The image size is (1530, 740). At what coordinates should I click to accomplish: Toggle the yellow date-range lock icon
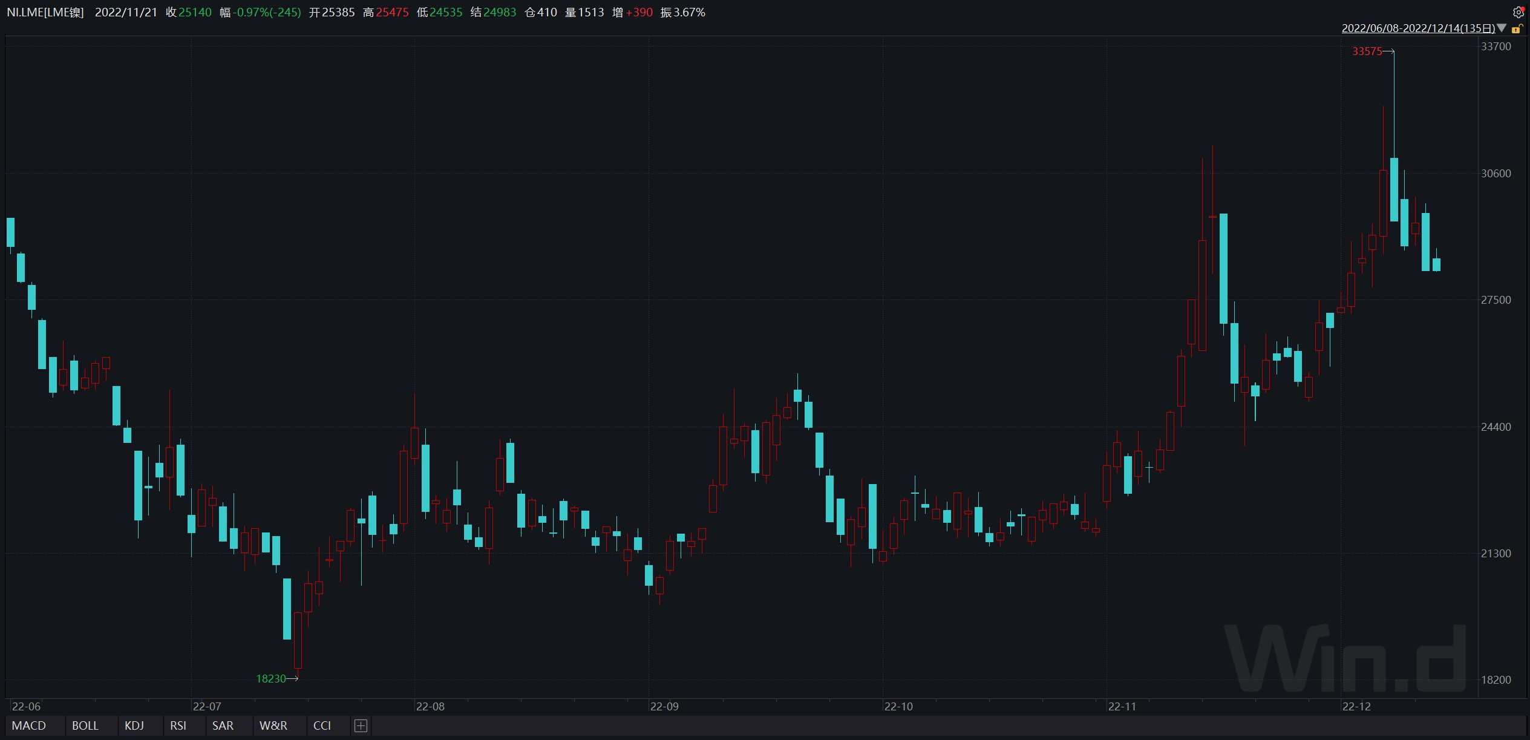[x=1517, y=28]
